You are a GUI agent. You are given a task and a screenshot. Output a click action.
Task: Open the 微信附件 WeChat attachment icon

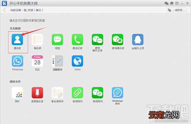[x=98, y=93]
